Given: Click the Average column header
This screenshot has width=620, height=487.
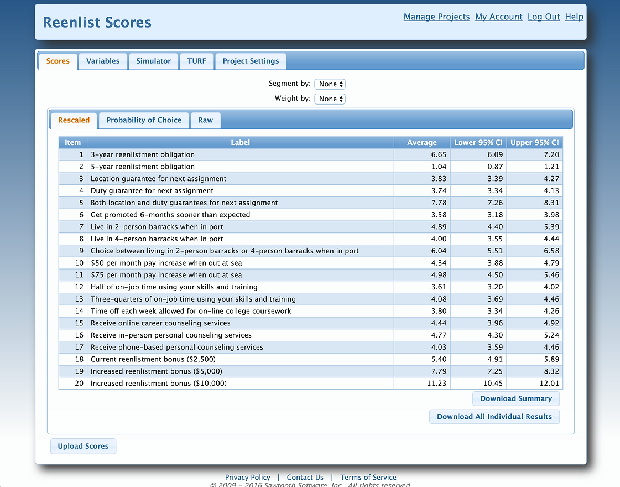Looking at the screenshot, I should click(421, 143).
